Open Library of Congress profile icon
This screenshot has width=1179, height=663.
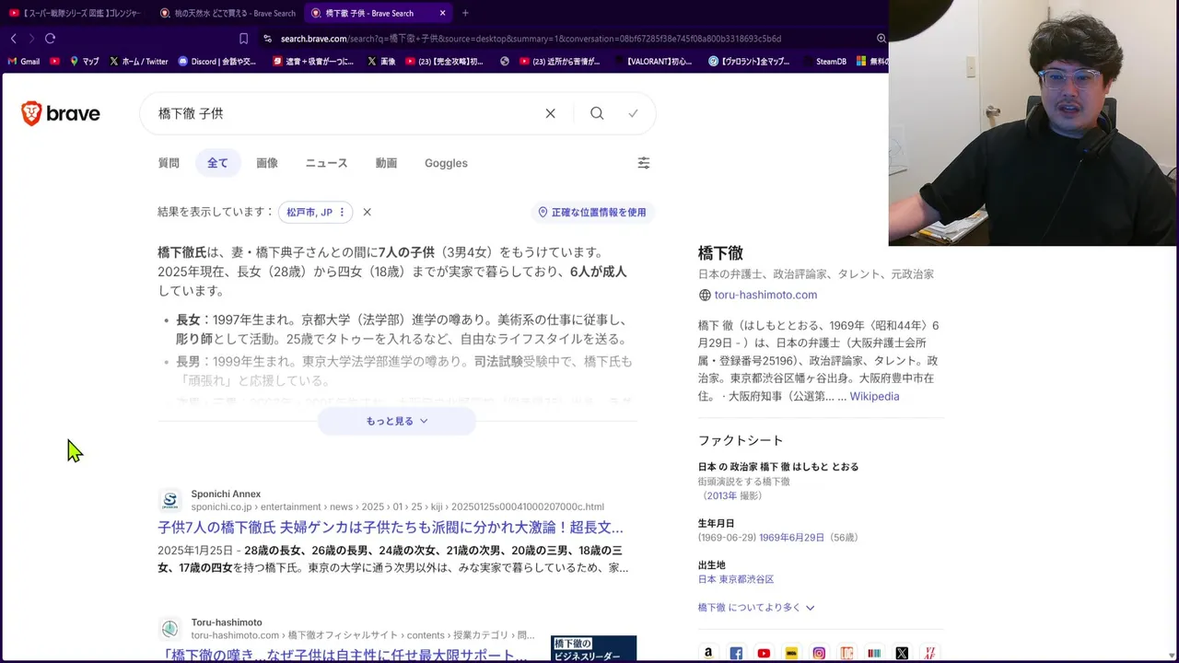846,653
